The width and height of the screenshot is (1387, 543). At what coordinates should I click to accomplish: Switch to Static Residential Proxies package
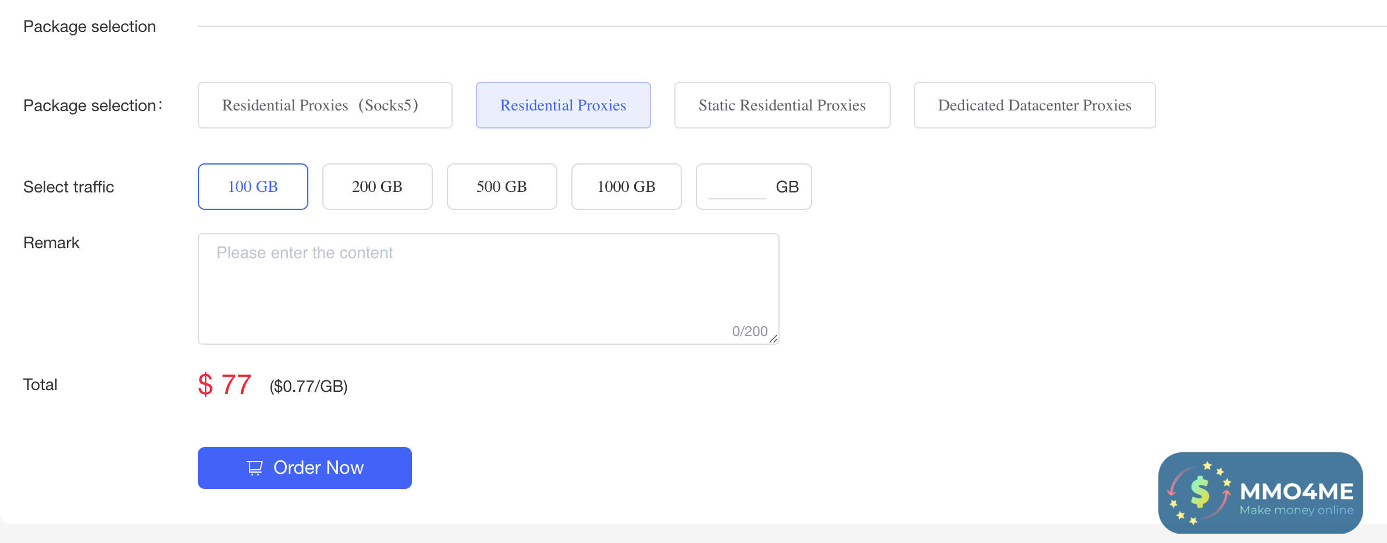coord(781,105)
